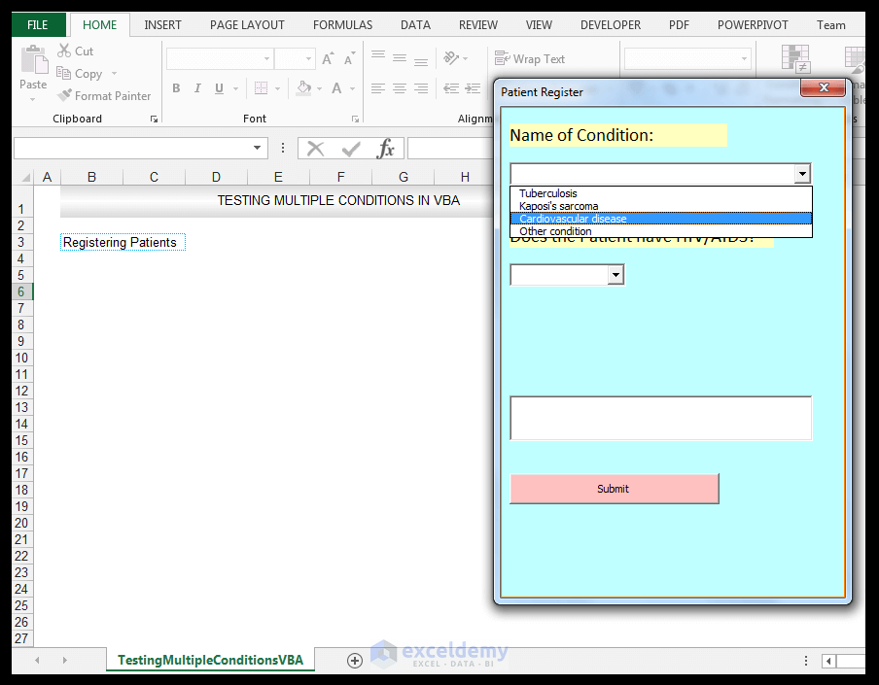Expand the font name dropdown
The image size is (879, 685).
tap(266, 58)
